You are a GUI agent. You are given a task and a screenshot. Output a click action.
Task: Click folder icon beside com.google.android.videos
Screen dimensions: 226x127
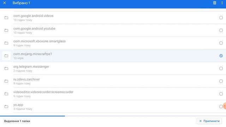pyautogui.click(x=6, y=18)
